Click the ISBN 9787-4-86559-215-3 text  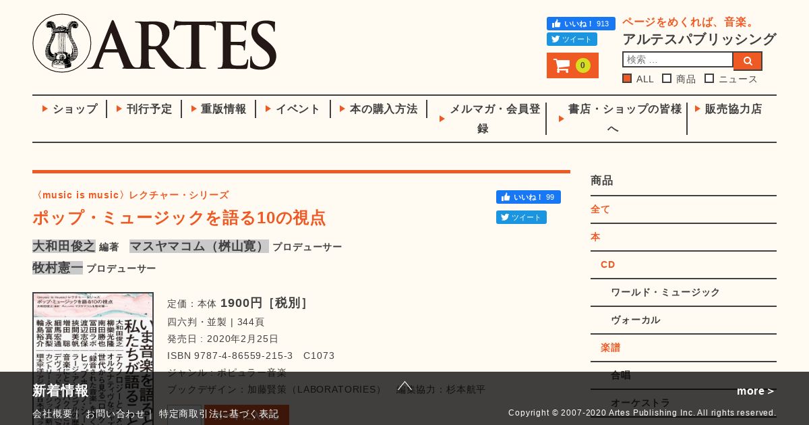[230, 356]
